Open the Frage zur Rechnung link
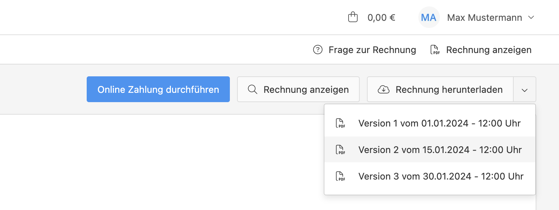559x210 pixels. pyautogui.click(x=372, y=50)
